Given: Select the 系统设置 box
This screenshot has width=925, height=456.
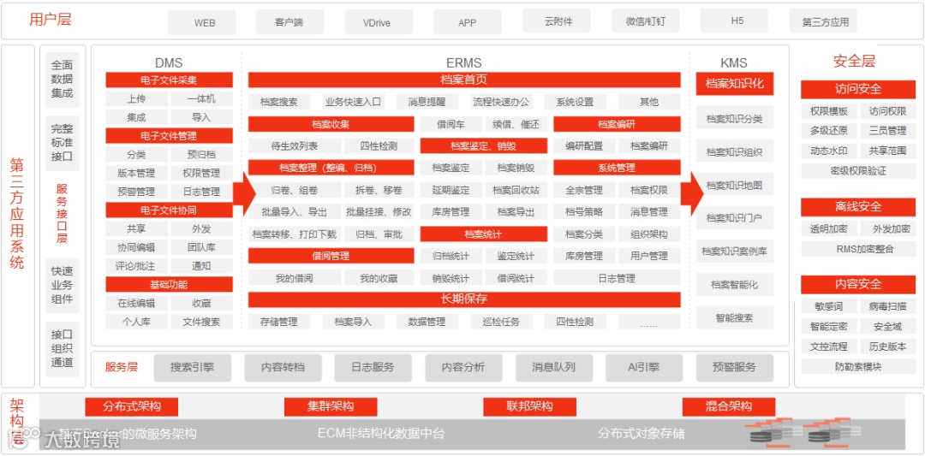Looking at the screenshot, I should click(x=576, y=102).
